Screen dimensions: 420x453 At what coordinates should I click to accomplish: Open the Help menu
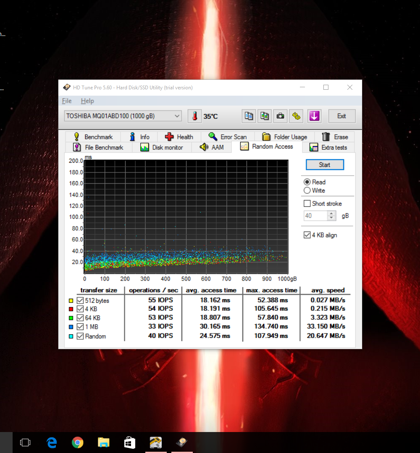tap(87, 101)
